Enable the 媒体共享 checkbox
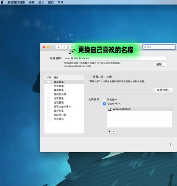This screenshot has height=186, width=177. [48, 91]
